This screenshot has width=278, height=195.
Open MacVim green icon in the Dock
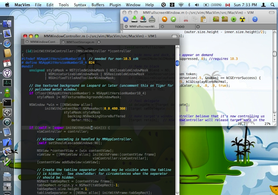click(x=7, y=162)
